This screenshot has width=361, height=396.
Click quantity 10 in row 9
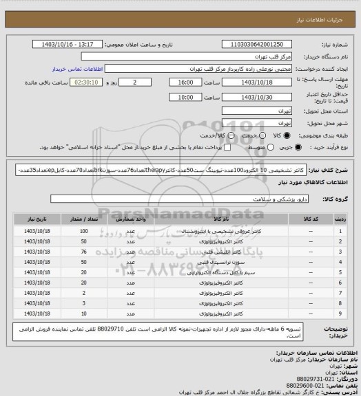(x=84, y=313)
